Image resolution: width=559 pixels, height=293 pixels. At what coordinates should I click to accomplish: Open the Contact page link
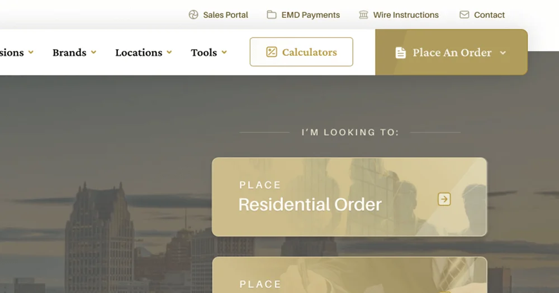[x=489, y=15]
